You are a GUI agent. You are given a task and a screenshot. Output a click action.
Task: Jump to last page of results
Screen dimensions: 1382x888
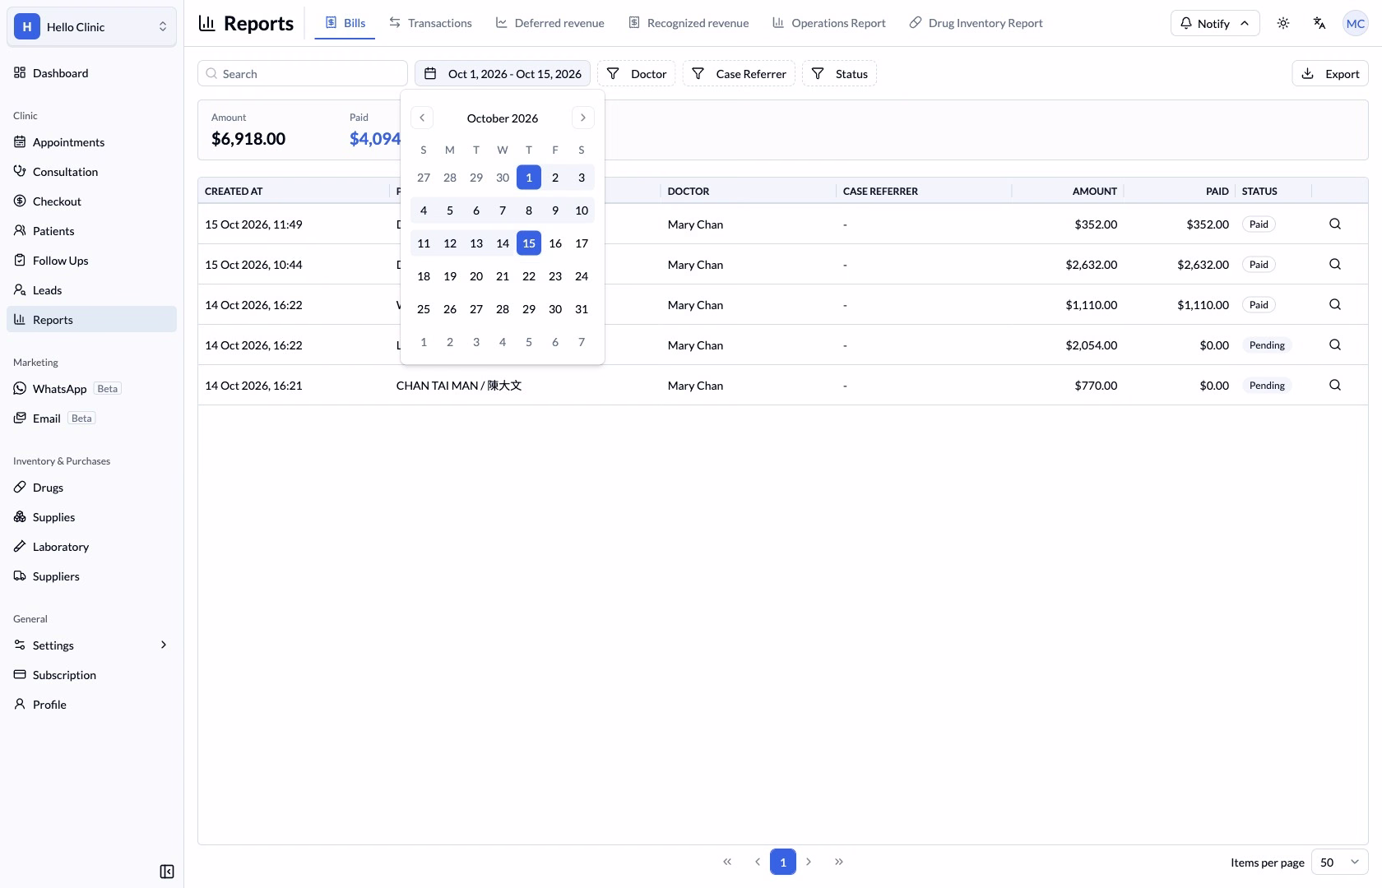[839, 862]
